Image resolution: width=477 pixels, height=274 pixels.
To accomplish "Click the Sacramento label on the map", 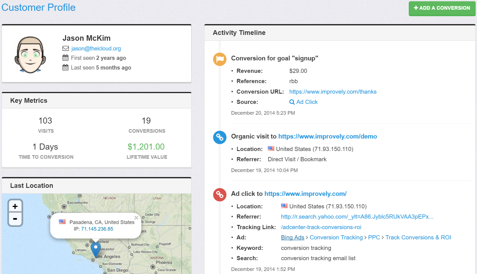I will (77, 203).
